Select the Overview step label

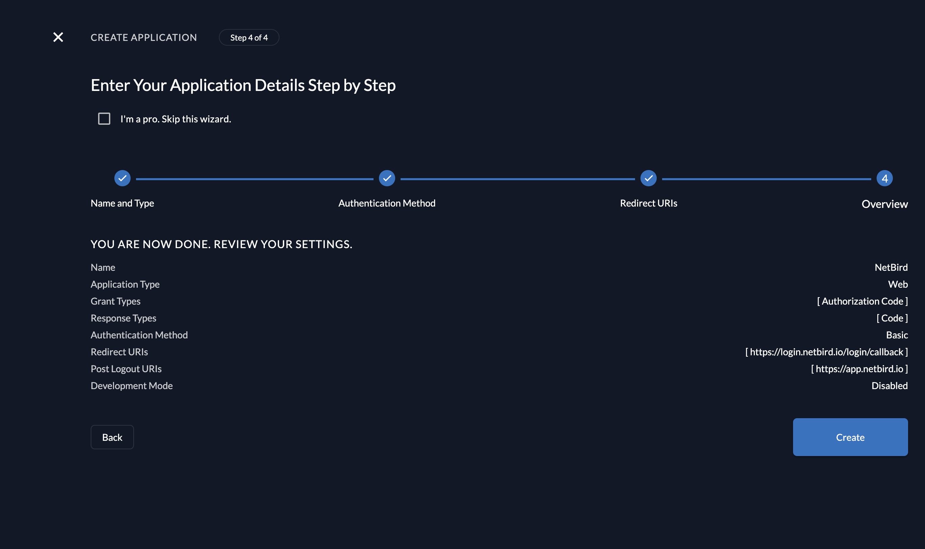884,204
